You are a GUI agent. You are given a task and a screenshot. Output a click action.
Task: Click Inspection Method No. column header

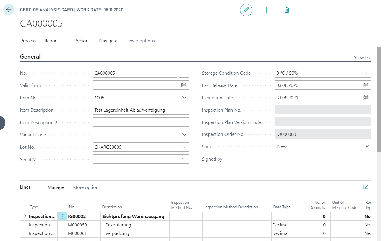pos(181,205)
